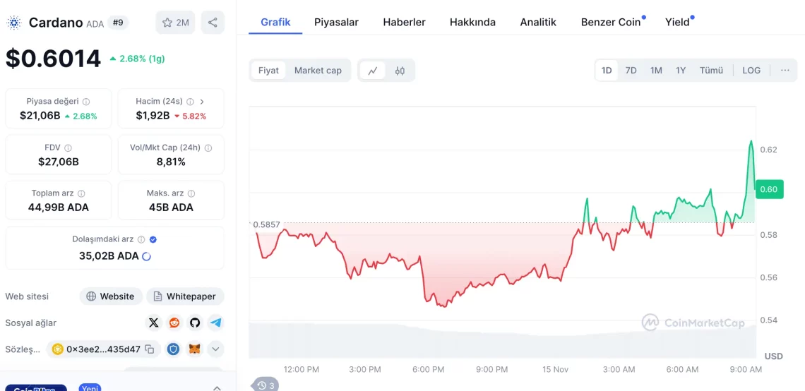Open info tooltip for Vol/Mkt Cap (24h)
Image resolution: width=805 pixels, height=391 pixels.
[208, 148]
